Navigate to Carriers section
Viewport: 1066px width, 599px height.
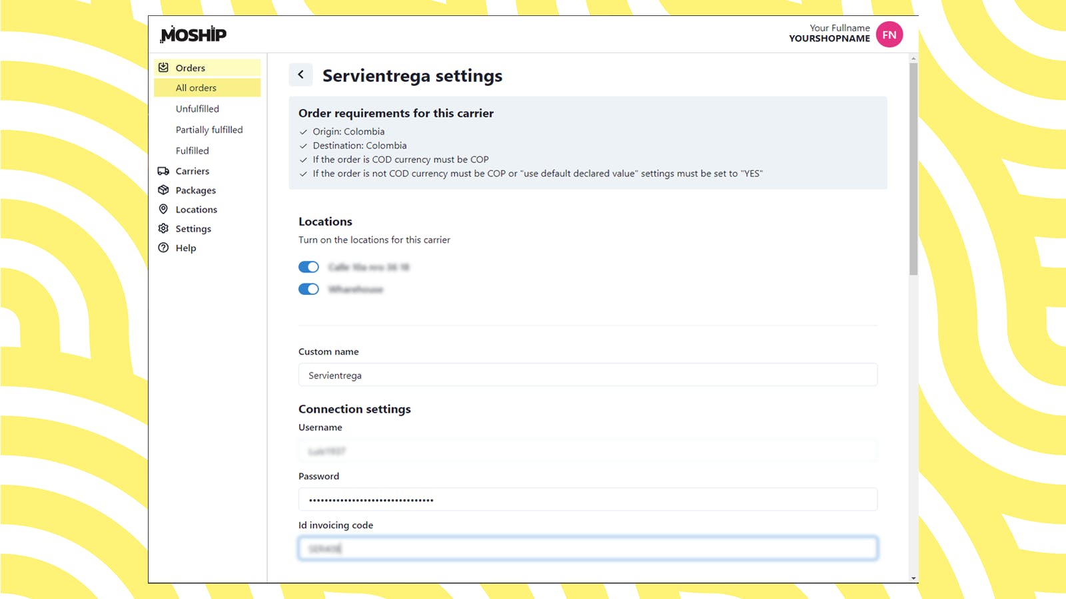coord(192,171)
